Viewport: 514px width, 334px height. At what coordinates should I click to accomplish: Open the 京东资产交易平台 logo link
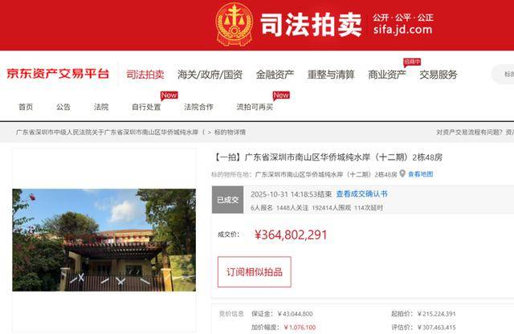(58, 74)
